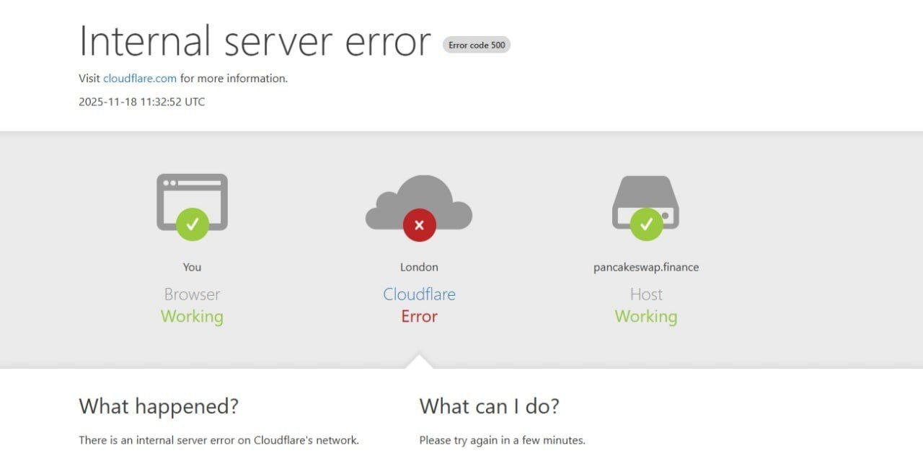
Task: Click the What happened? heading
Action: (159, 406)
